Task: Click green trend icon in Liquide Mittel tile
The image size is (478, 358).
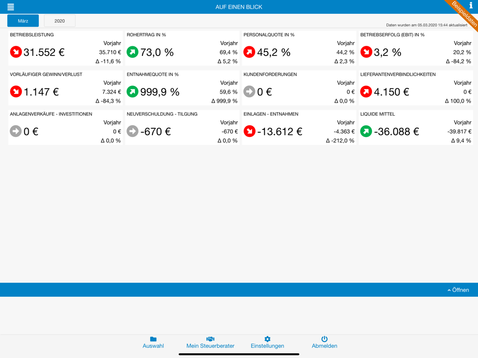Action: click(366, 131)
